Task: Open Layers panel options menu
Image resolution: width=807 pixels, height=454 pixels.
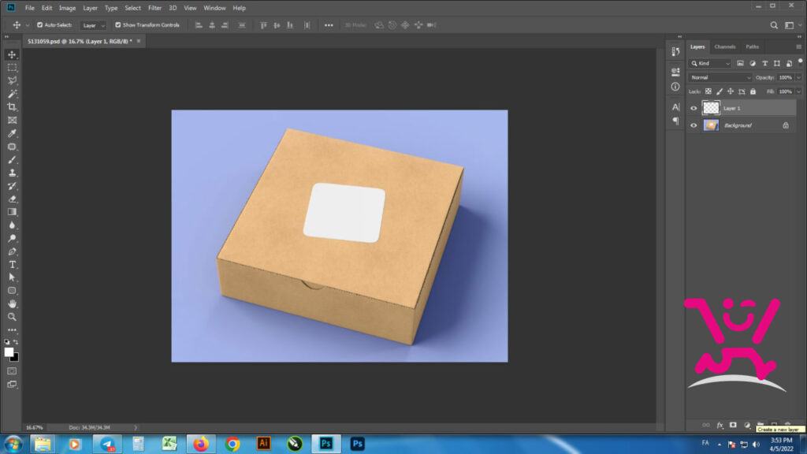Action: [x=798, y=47]
